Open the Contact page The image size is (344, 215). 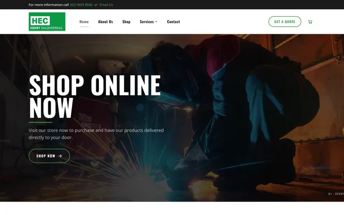pos(173,21)
